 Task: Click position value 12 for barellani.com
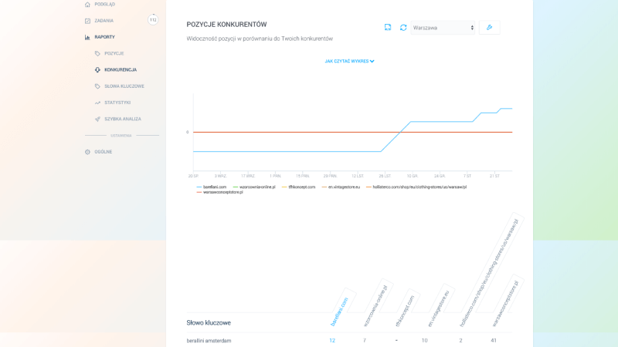(332, 341)
